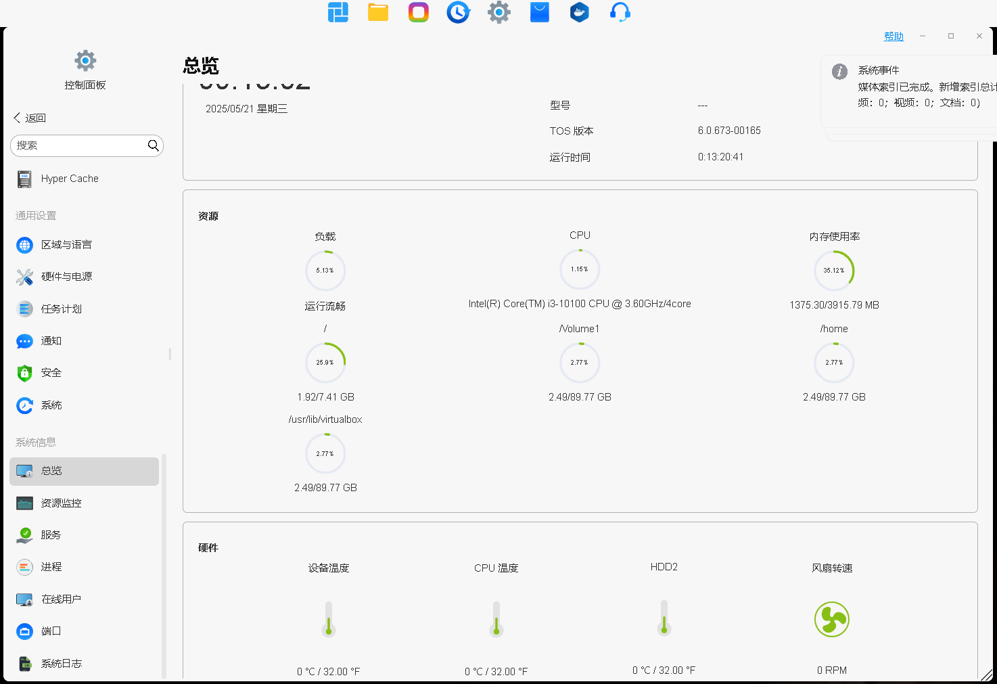This screenshot has width=997, height=684.
Task: Open Resource Monitor graph icon
Action: 24,503
